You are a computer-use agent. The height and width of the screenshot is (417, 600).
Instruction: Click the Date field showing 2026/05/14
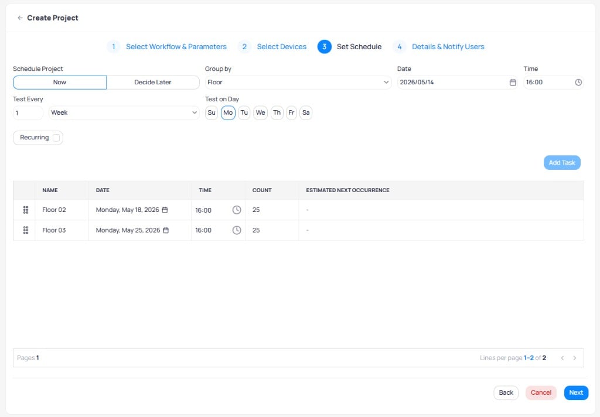457,82
